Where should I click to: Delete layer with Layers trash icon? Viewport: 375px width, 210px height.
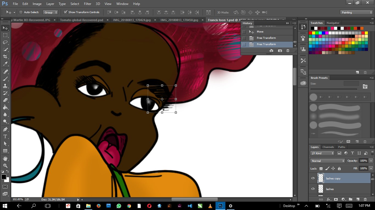tap(365, 199)
